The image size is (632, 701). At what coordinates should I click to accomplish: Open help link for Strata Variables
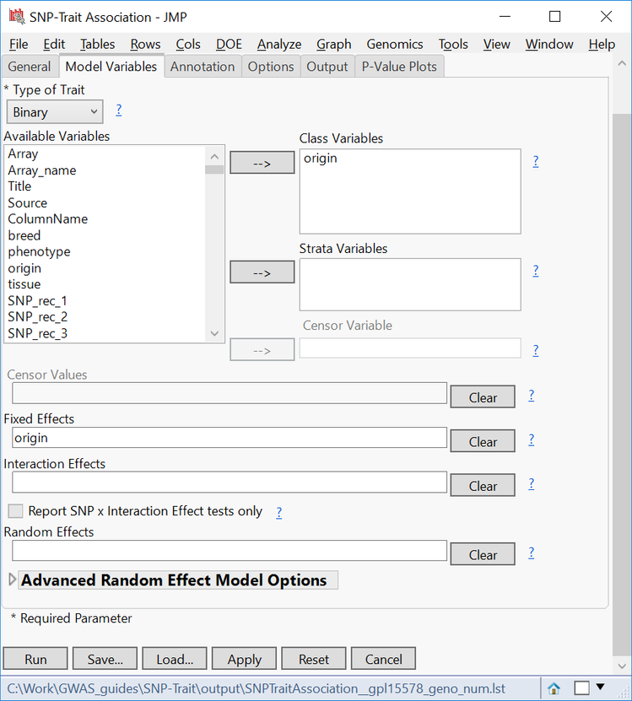[536, 271]
